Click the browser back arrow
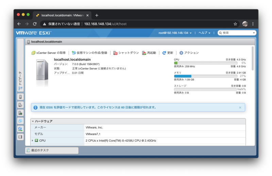The image size is (272, 176). (x=19, y=24)
